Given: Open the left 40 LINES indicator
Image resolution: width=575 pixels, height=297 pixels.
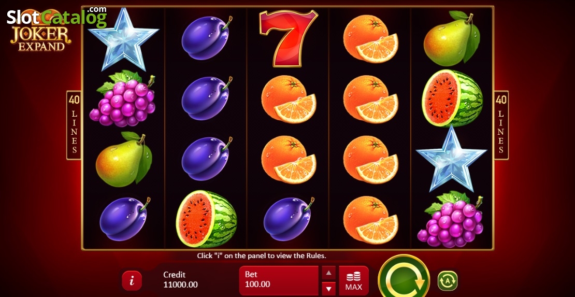Looking at the screenshot, I should [74, 125].
